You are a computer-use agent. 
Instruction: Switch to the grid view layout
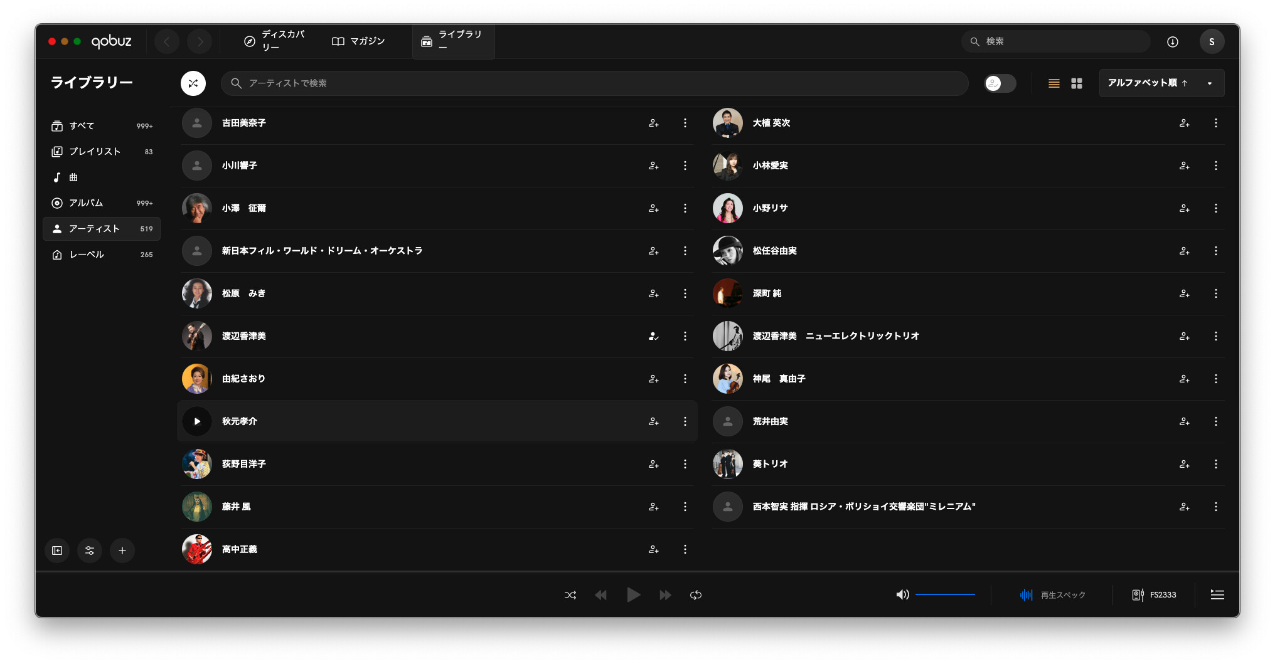coord(1077,83)
